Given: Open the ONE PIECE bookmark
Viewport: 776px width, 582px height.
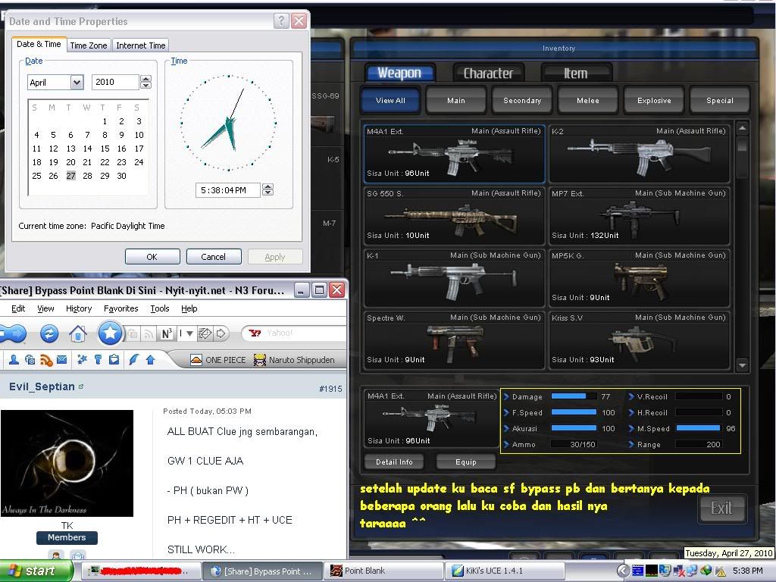Looking at the screenshot, I should [217, 360].
